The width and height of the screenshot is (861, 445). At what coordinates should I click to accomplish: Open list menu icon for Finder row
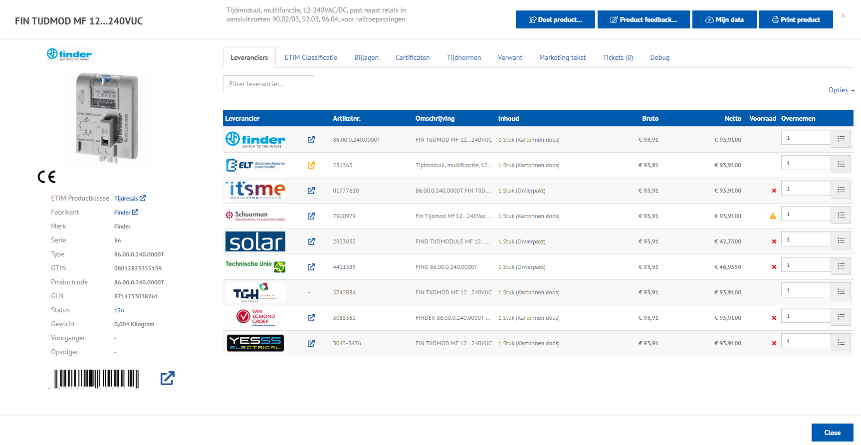[841, 139]
